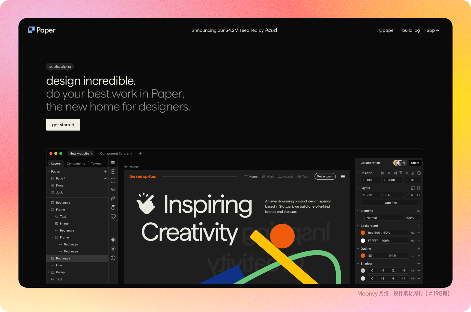
Task: Open the Normal blend mode dropdown
Action: [x=382, y=218]
